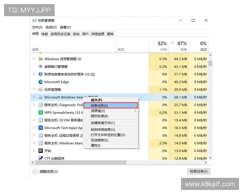Click the WPS Spreadsheets green icon
Viewport: 243px width, 194px height.
click(40, 112)
